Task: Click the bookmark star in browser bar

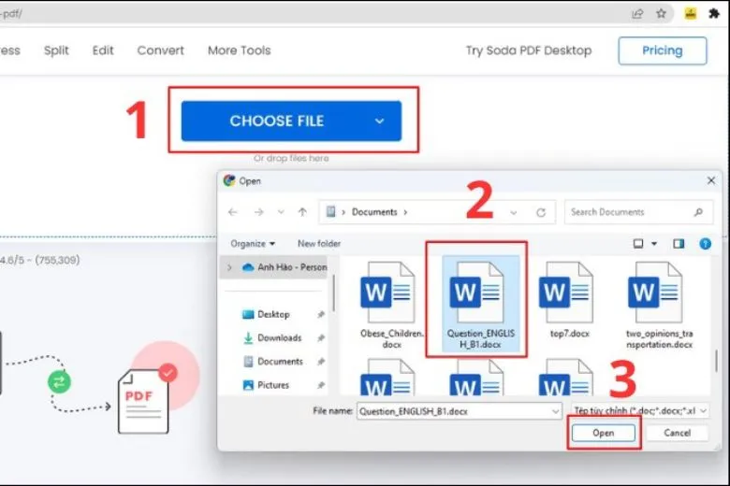Action: tap(662, 14)
